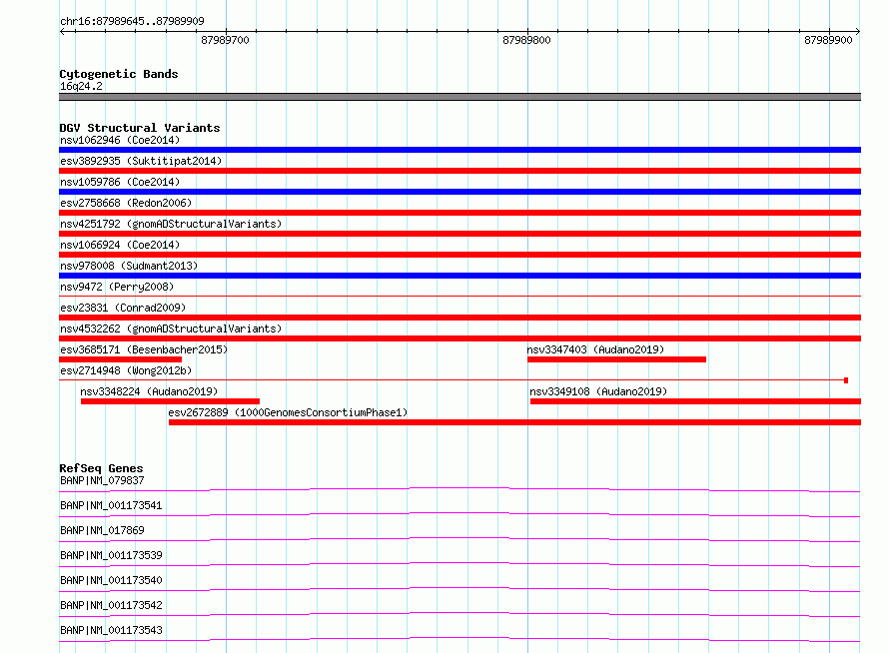Click the magenta gene line for NM_079837

tap(459, 489)
